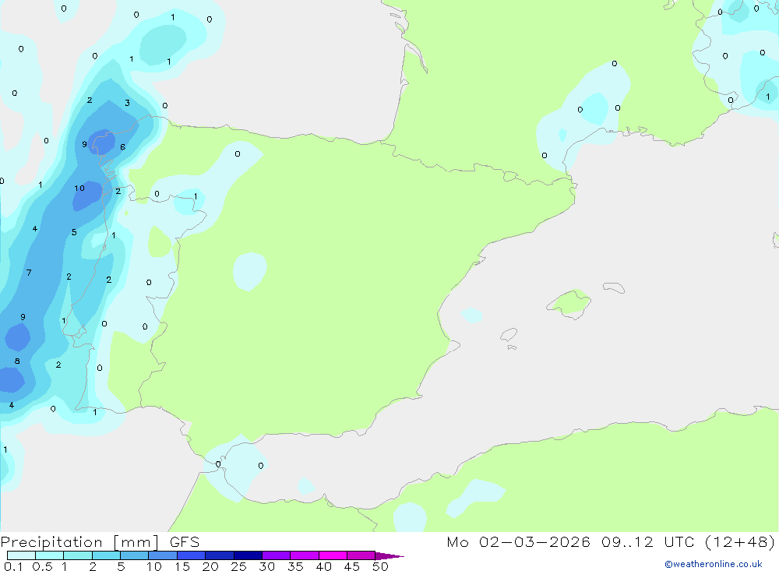Click the legend label '30'
The width and height of the screenshot is (779, 571).
point(266,566)
